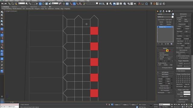Open selection filter dropdown in toolbar
Image resolution: width=193 pixels, height=108 pixels.
[21, 3]
